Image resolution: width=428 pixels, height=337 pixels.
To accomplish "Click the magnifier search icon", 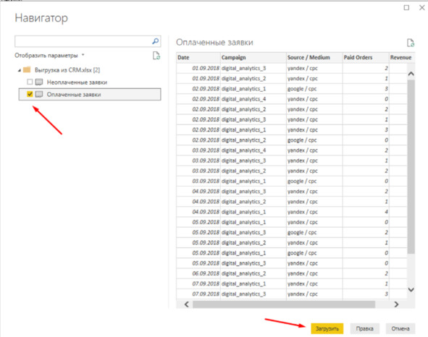I will pos(155,41).
